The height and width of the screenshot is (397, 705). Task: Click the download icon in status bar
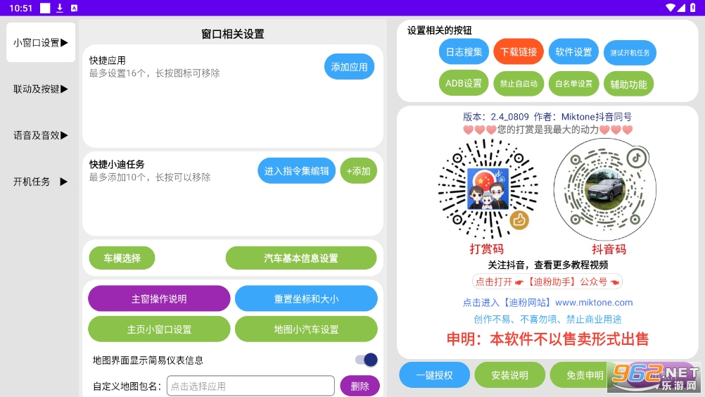pyautogui.click(x=59, y=8)
